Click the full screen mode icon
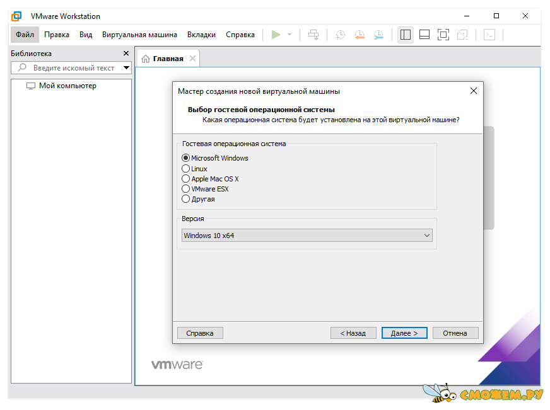This screenshot has width=550, height=410. pyautogui.click(x=443, y=35)
